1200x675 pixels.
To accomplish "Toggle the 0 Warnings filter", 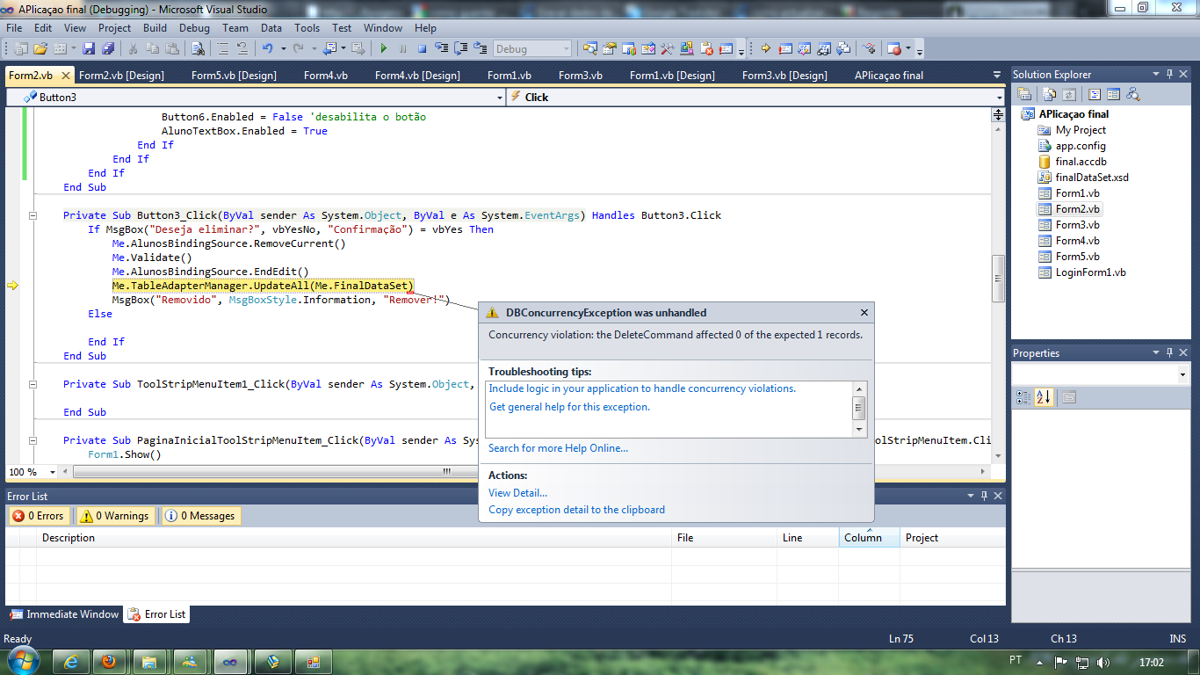I will [x=114, y=516].
